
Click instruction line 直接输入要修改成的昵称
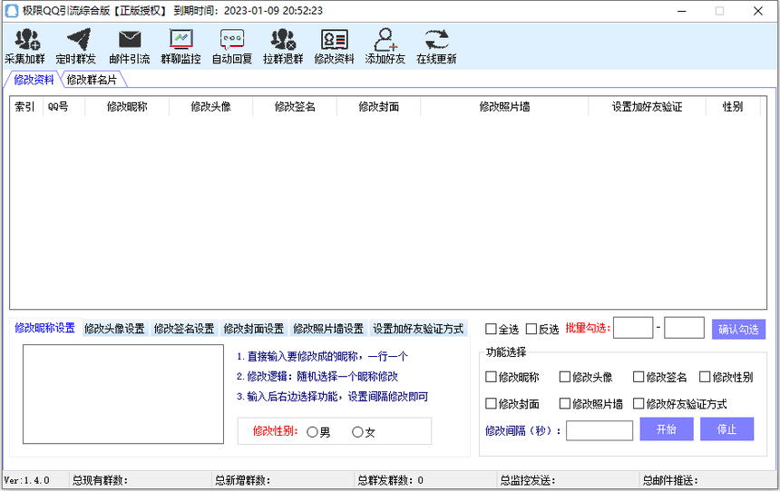[x=322, y=356]
